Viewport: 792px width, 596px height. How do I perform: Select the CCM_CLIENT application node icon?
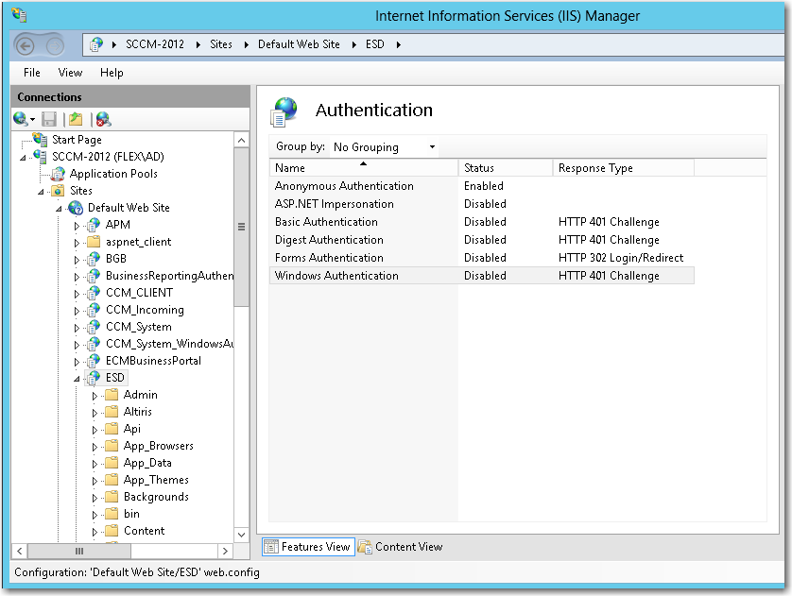(93, 293)
